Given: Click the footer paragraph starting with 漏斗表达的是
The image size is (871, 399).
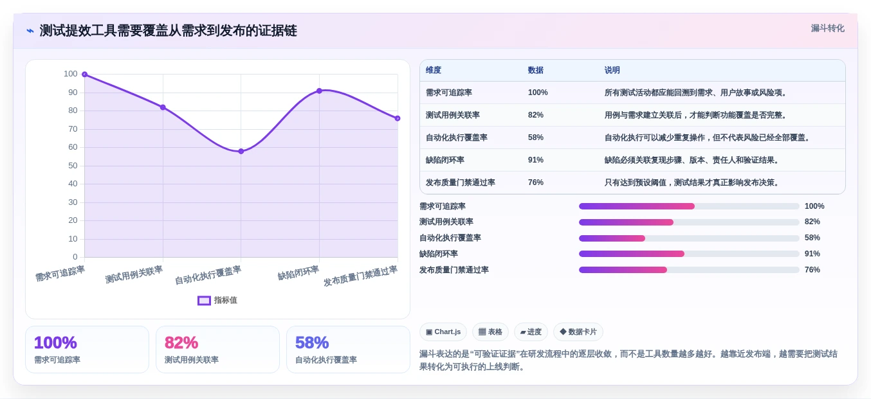Looking at the screenshot, I should coord(628,360).
